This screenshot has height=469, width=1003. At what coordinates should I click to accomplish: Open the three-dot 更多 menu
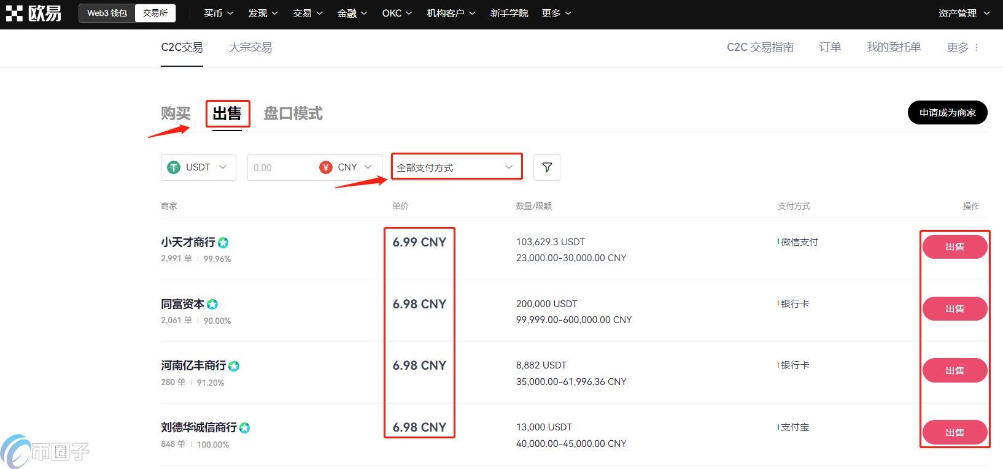click(962, 47)
